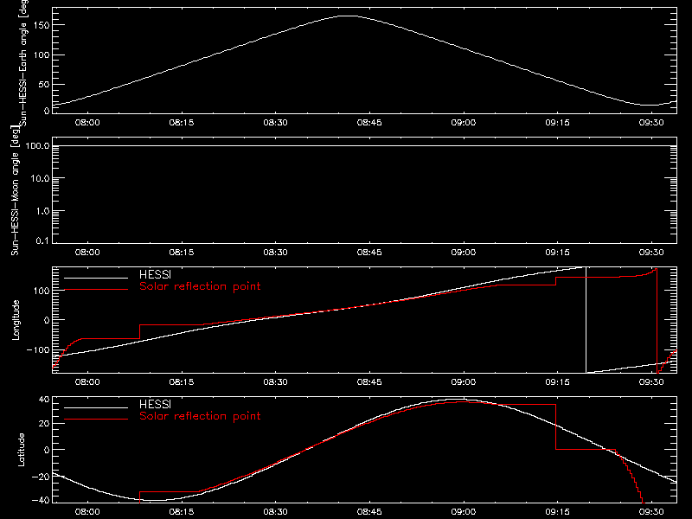
Task: Click 09:30 time label under Earth angle plot
Action: pos(651,123)
